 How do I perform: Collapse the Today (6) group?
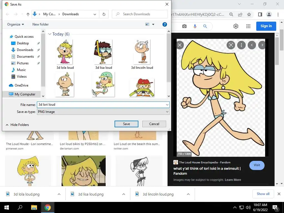coord(49,34)
